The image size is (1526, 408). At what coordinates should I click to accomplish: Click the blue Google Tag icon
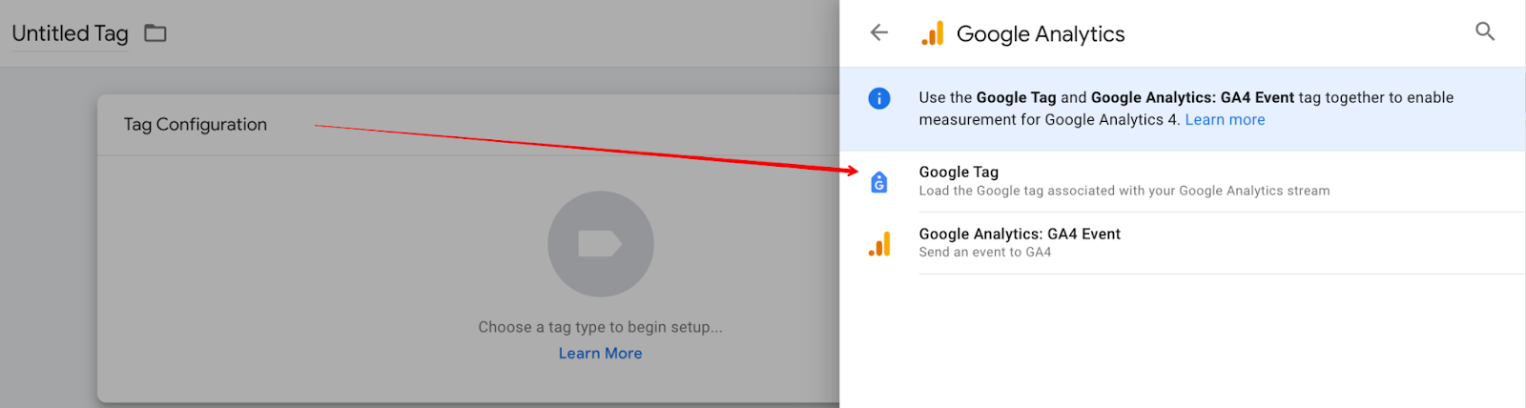(879, 182)
